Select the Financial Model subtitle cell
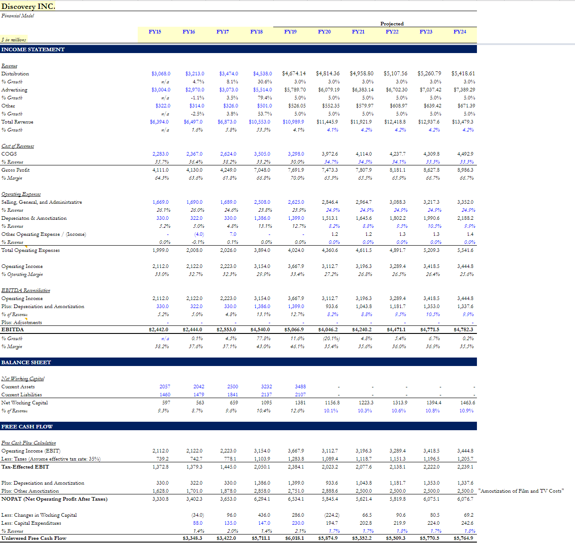Image resolution: width=575 pixels, height=547 pixels. [x=17, y=16]
